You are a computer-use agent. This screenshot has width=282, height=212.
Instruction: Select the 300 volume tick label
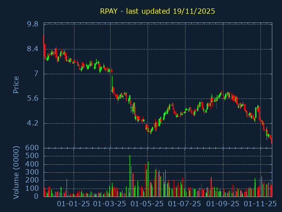click(33, 172)
